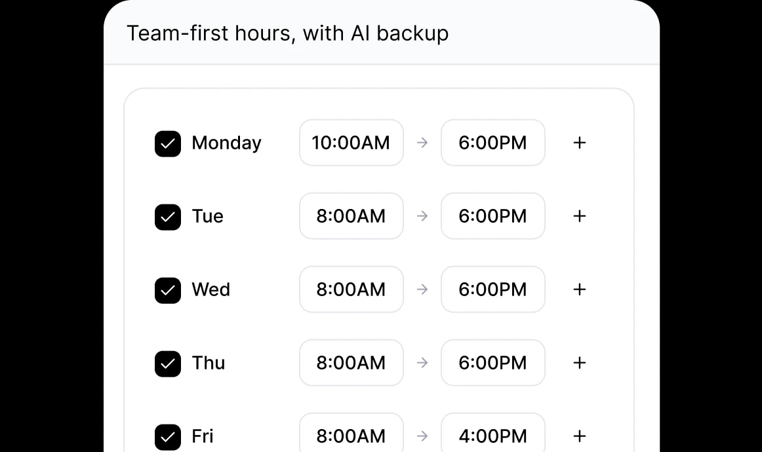
Task: Toggle the Fri checkbox
Action: pos(168,437)
